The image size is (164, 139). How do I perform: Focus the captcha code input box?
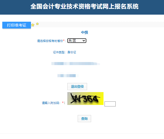coord(110,104)
